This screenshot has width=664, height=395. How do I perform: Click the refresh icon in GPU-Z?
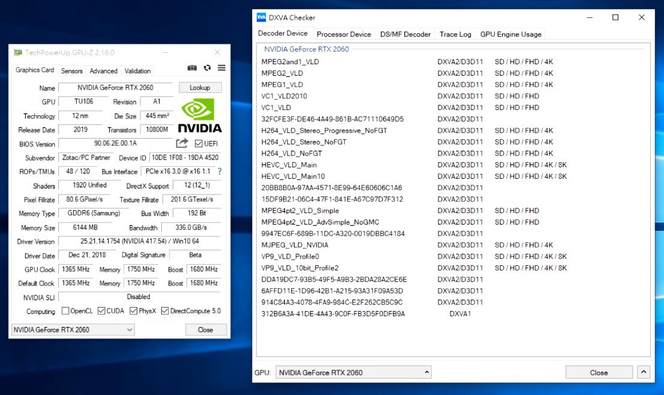click(x=207, y=68)
